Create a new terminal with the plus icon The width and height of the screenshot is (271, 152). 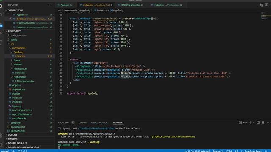click(x=251, y=122)
